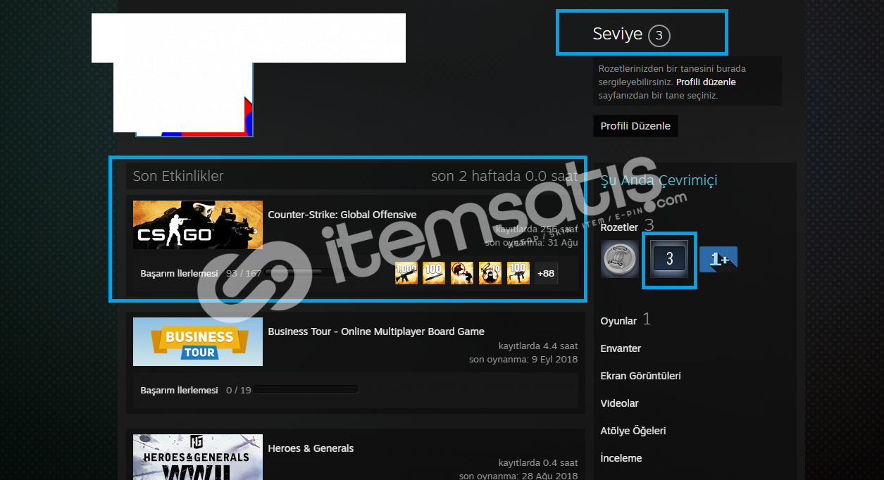884x480 pixels.
Task: Show the +88 more achievements
Action: [546, 273]
